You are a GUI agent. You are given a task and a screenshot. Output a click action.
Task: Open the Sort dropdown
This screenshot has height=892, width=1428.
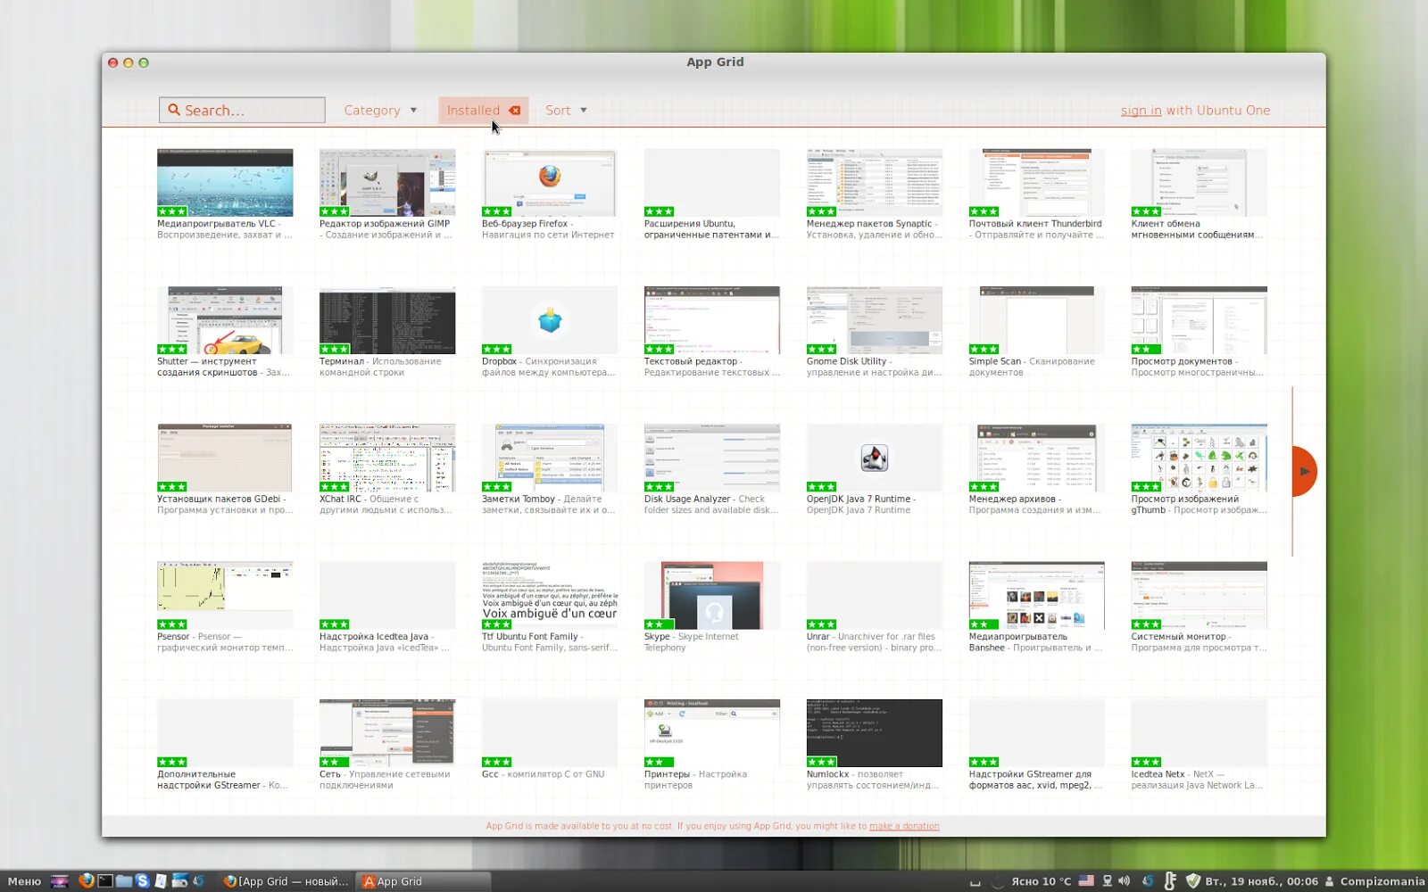pos(566,111)
